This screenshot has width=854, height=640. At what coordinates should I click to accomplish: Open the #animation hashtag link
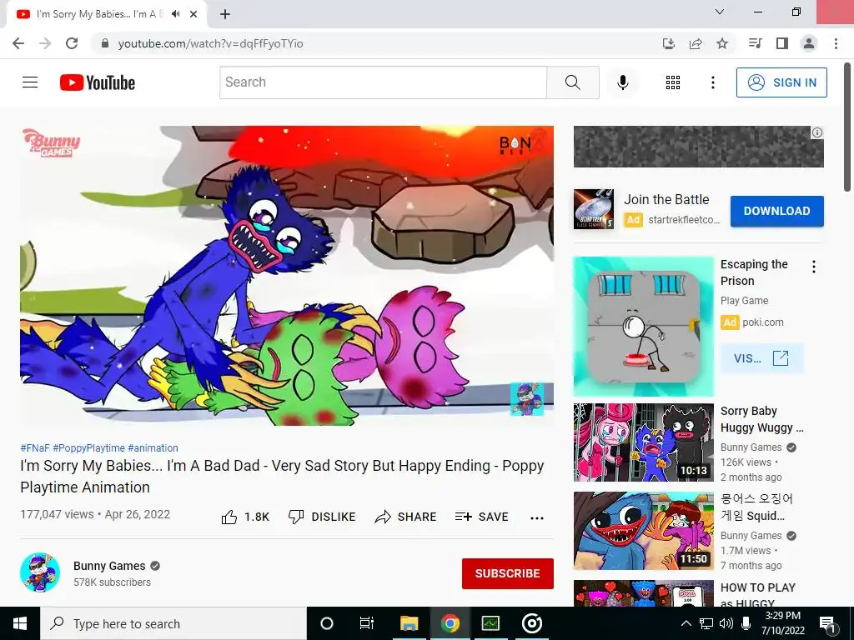(153, 447)
